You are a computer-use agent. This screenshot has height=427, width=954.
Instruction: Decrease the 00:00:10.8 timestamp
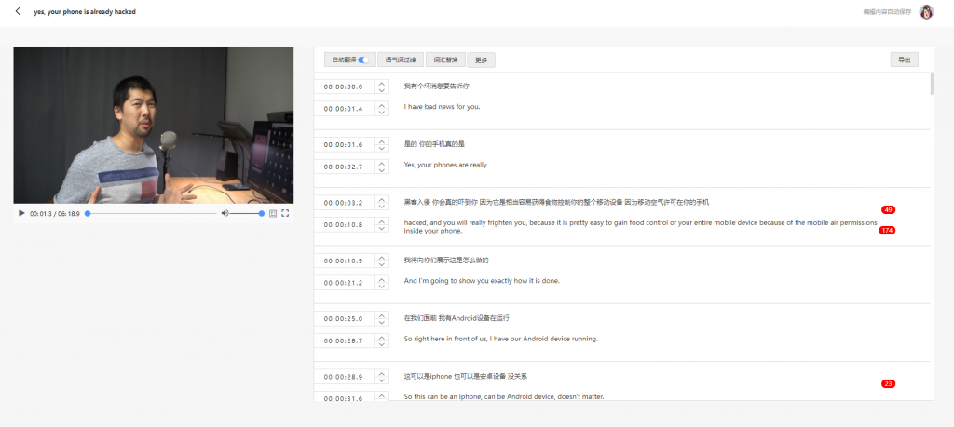pos(381,228)
